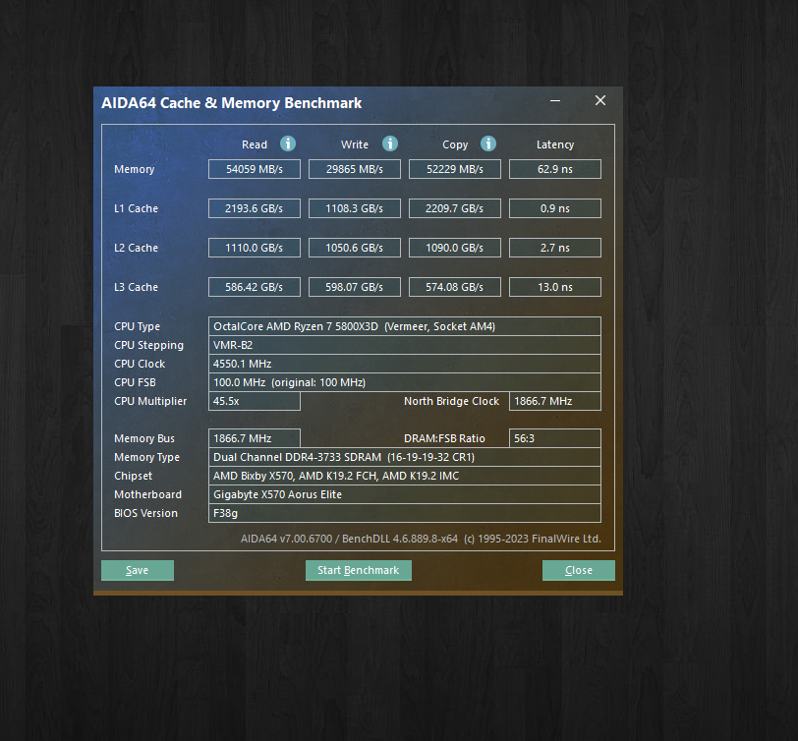Click the AIDA64 version footer text
Image resolution: width=798 pixels, height=741 pixels.
point(421,539)
